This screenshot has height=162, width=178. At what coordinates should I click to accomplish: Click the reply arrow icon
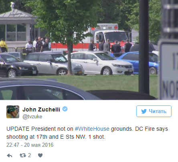pos(10,156)
